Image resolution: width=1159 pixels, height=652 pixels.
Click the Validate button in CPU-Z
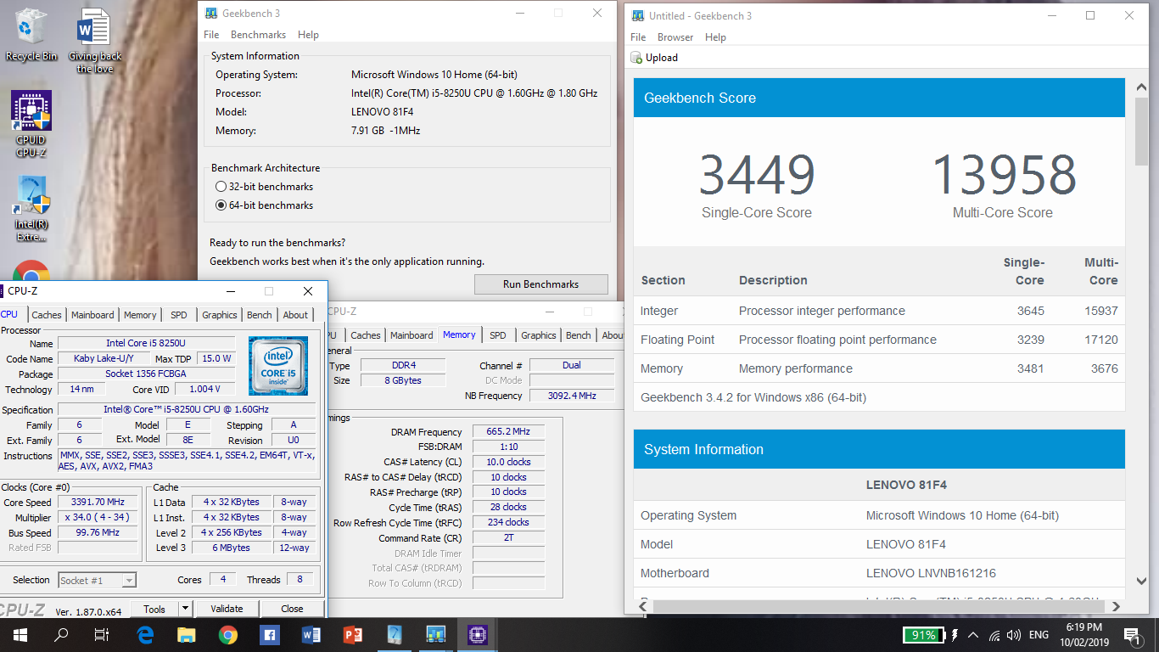(x=227, y=609)
